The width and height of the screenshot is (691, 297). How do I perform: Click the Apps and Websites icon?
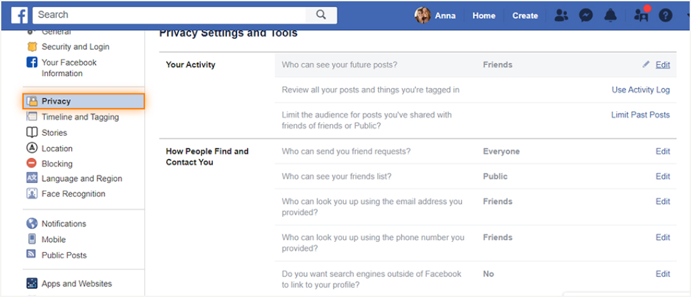click(x=32, y=284)
